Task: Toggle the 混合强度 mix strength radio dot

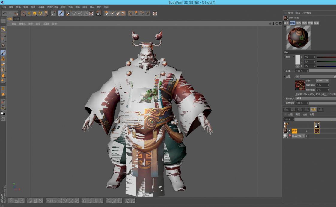Action: point(284,103)
